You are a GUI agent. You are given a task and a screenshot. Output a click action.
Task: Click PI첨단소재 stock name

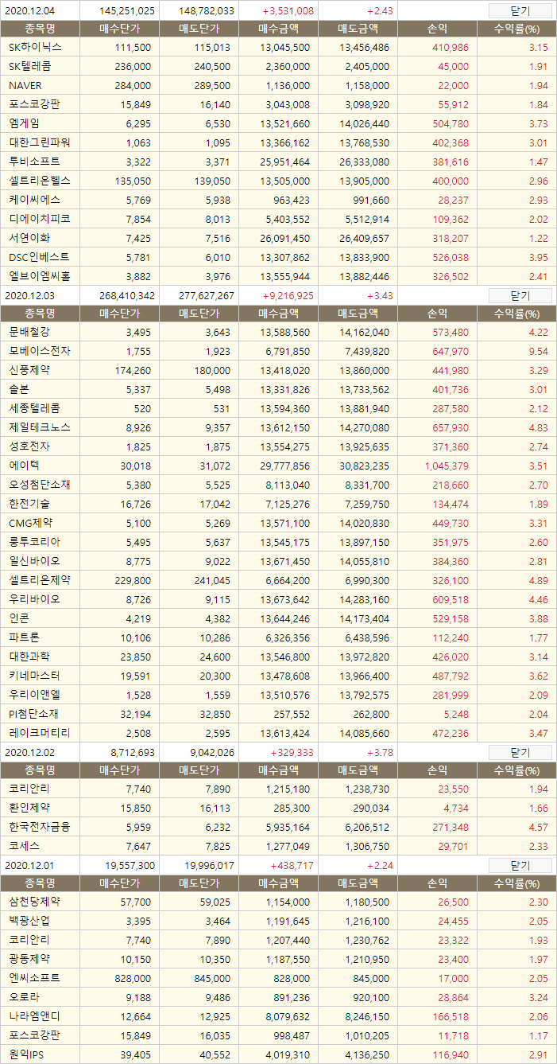click(x=33, y=714)
